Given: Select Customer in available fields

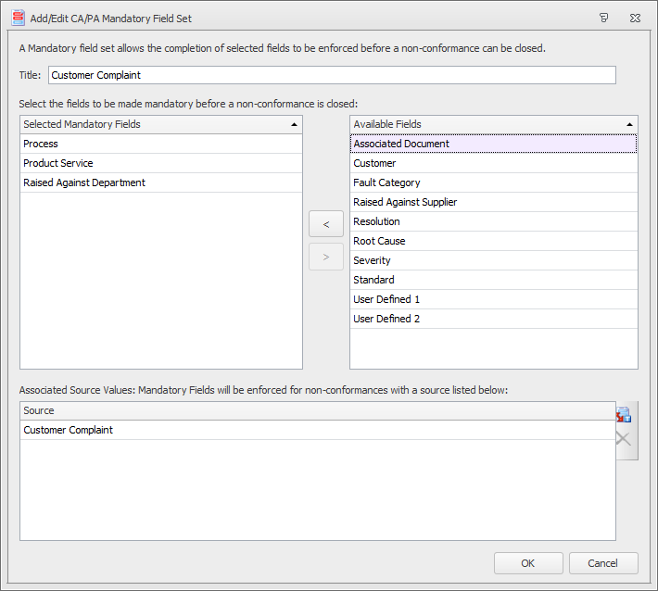Looking at the screenshot, I should pyautogui.click(x=493, y=163).
